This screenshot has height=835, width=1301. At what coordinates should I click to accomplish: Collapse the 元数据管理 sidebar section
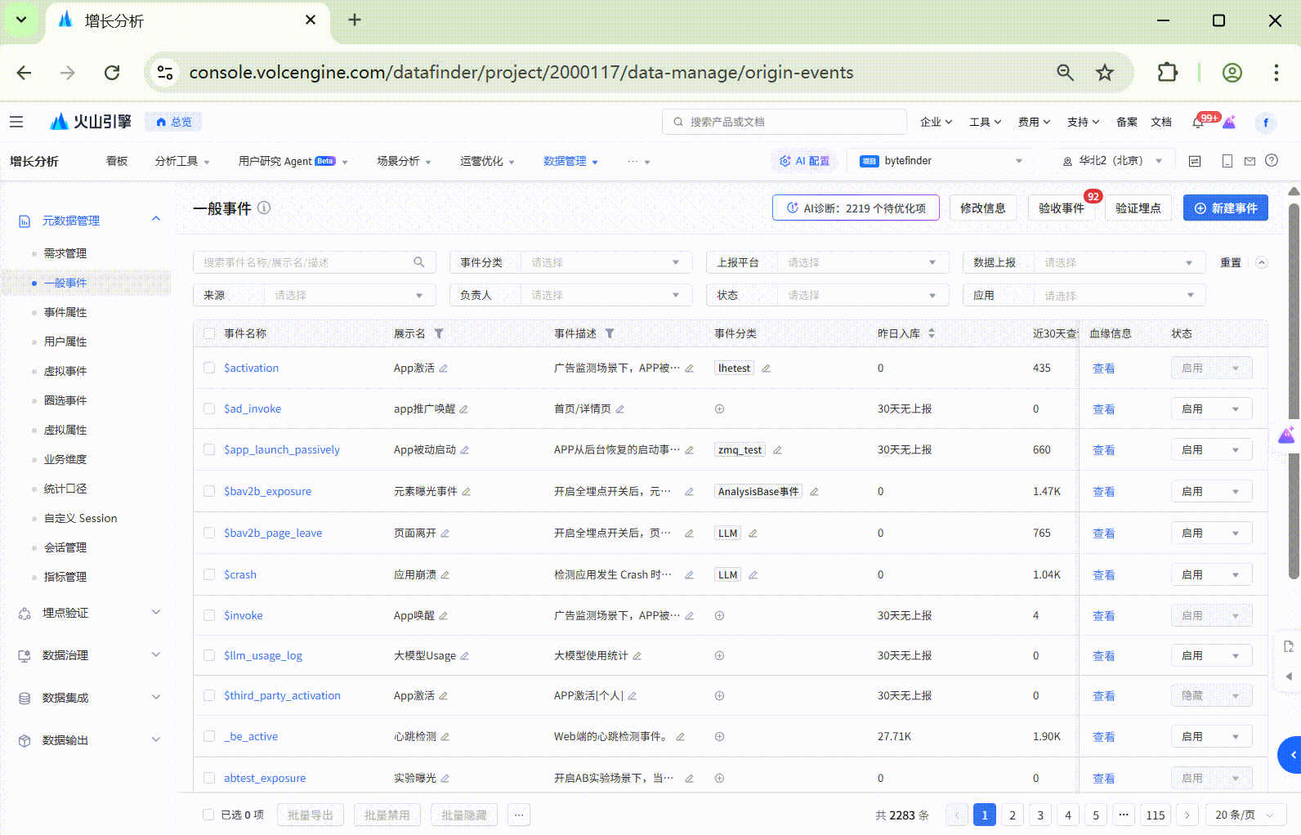(156, 220)
